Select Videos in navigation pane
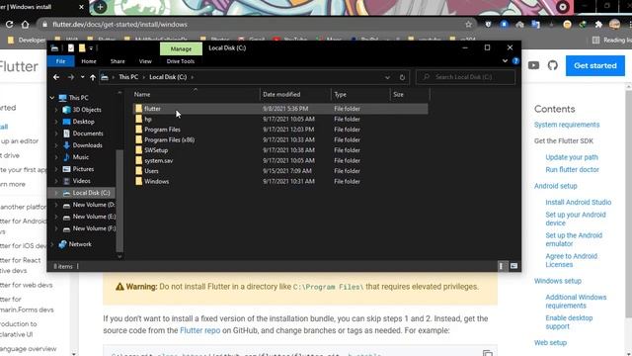The image size is (632, 356). [81, 181]
